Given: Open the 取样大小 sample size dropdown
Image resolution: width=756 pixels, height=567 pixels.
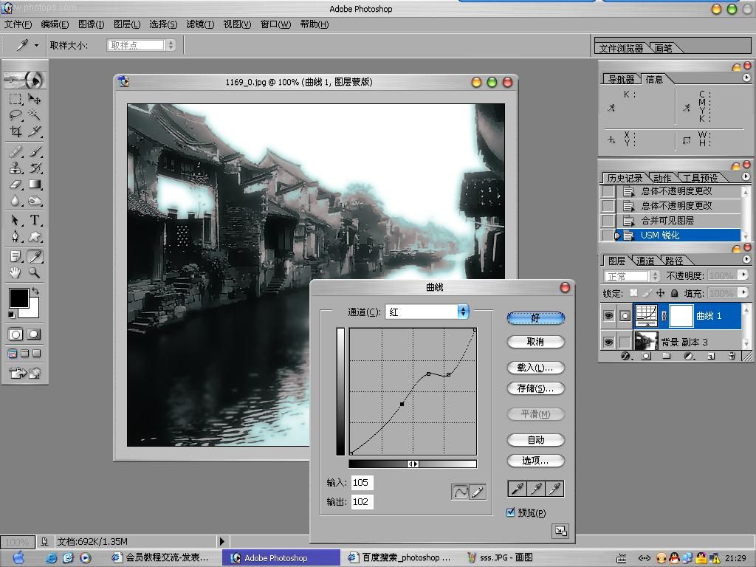Looking at the screenshot, I should tap(141, 45).
